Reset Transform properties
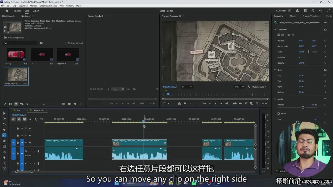 tap(325, 30)
